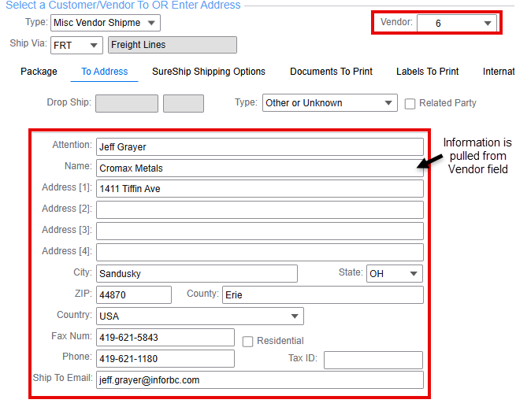Switch to the Package tab
This screenshot has width=516, height=407.
[x=39, y=72]
